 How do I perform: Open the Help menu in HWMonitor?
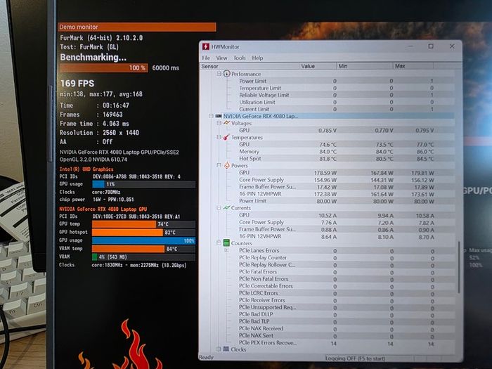click(x=257, y=58)
